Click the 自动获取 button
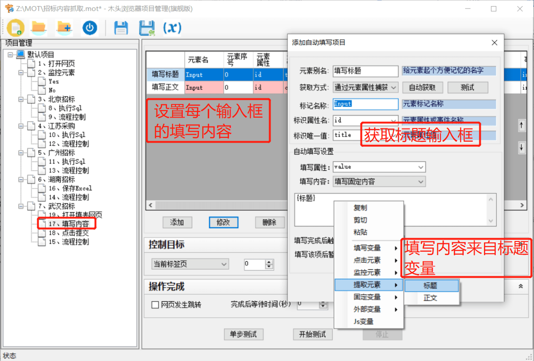 [x=422, y=88]
